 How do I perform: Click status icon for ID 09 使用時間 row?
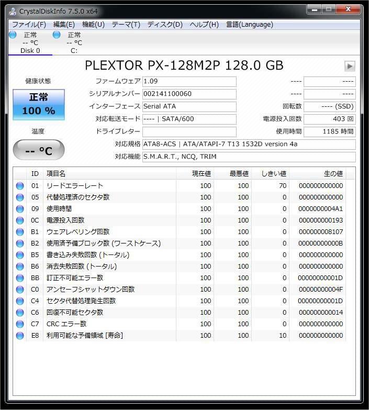[20, 209]
